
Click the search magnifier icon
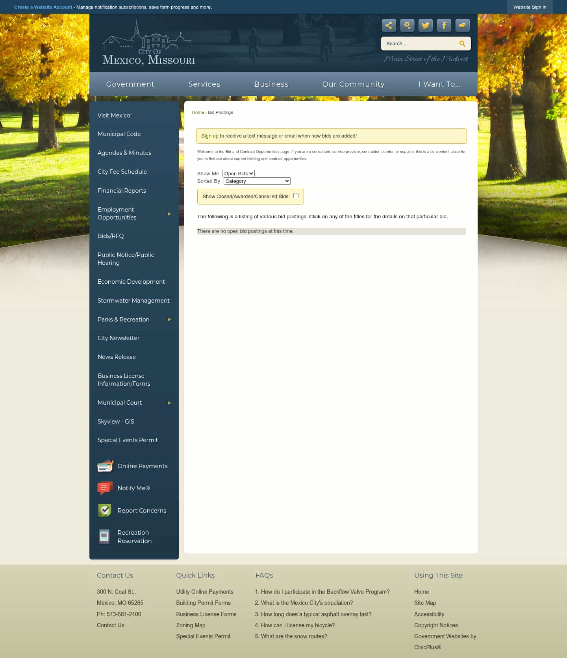click(462, 44)
